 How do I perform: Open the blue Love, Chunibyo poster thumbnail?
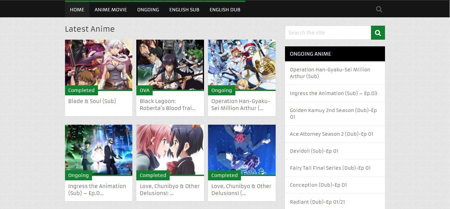(242, 150)
